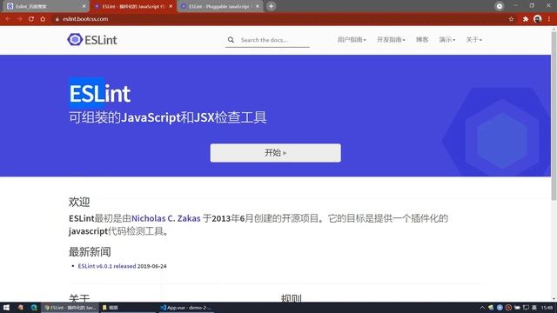Switch to 'ESLint - Pluggable JavaScript' tab
The height and width of the screenshot is (313, 557).
coord(219,6)
